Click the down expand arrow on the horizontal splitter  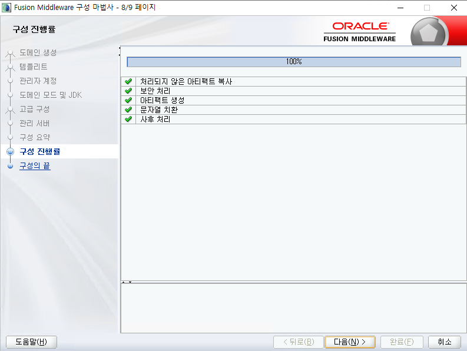tap(130, 282)
